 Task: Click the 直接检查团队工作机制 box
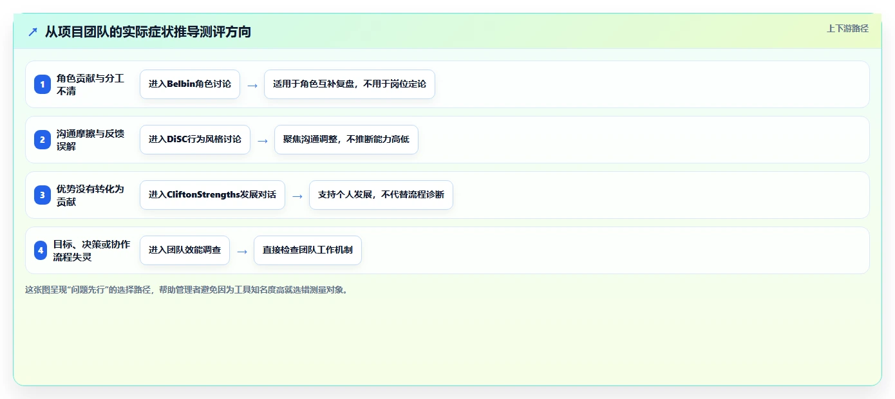point(308,250)
